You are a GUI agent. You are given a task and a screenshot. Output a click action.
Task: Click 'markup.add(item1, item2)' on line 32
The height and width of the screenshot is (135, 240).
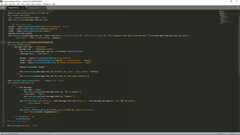tap(32, 67)
